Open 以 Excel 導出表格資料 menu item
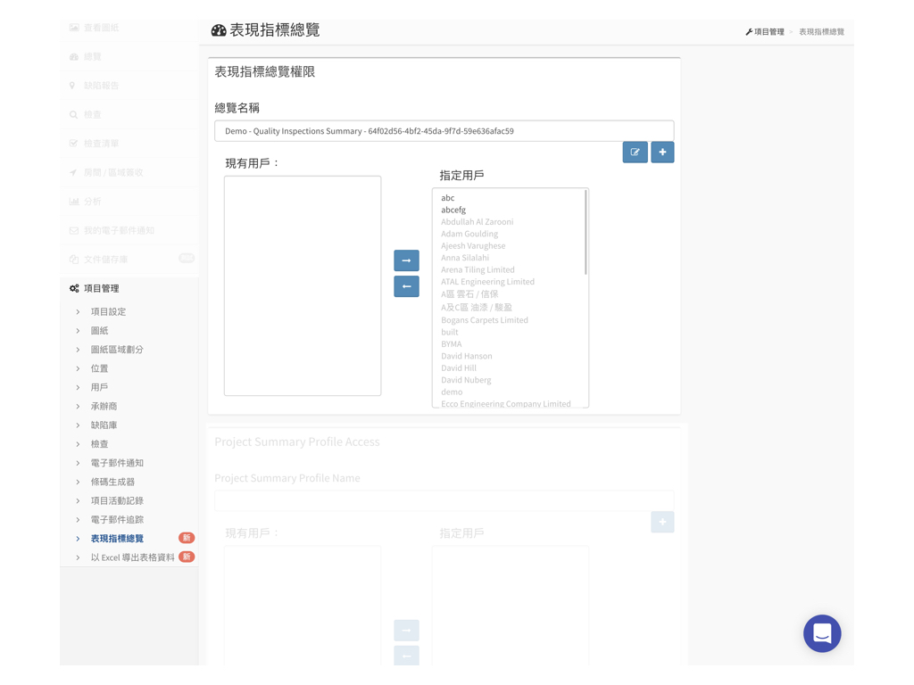This screenshot has width=914, height=685. pos(132,557)
